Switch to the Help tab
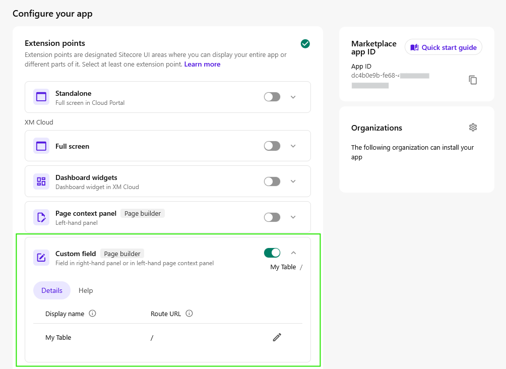Image resolution: width=506 pixels, height=369 pixels. (x=86, y=290)
